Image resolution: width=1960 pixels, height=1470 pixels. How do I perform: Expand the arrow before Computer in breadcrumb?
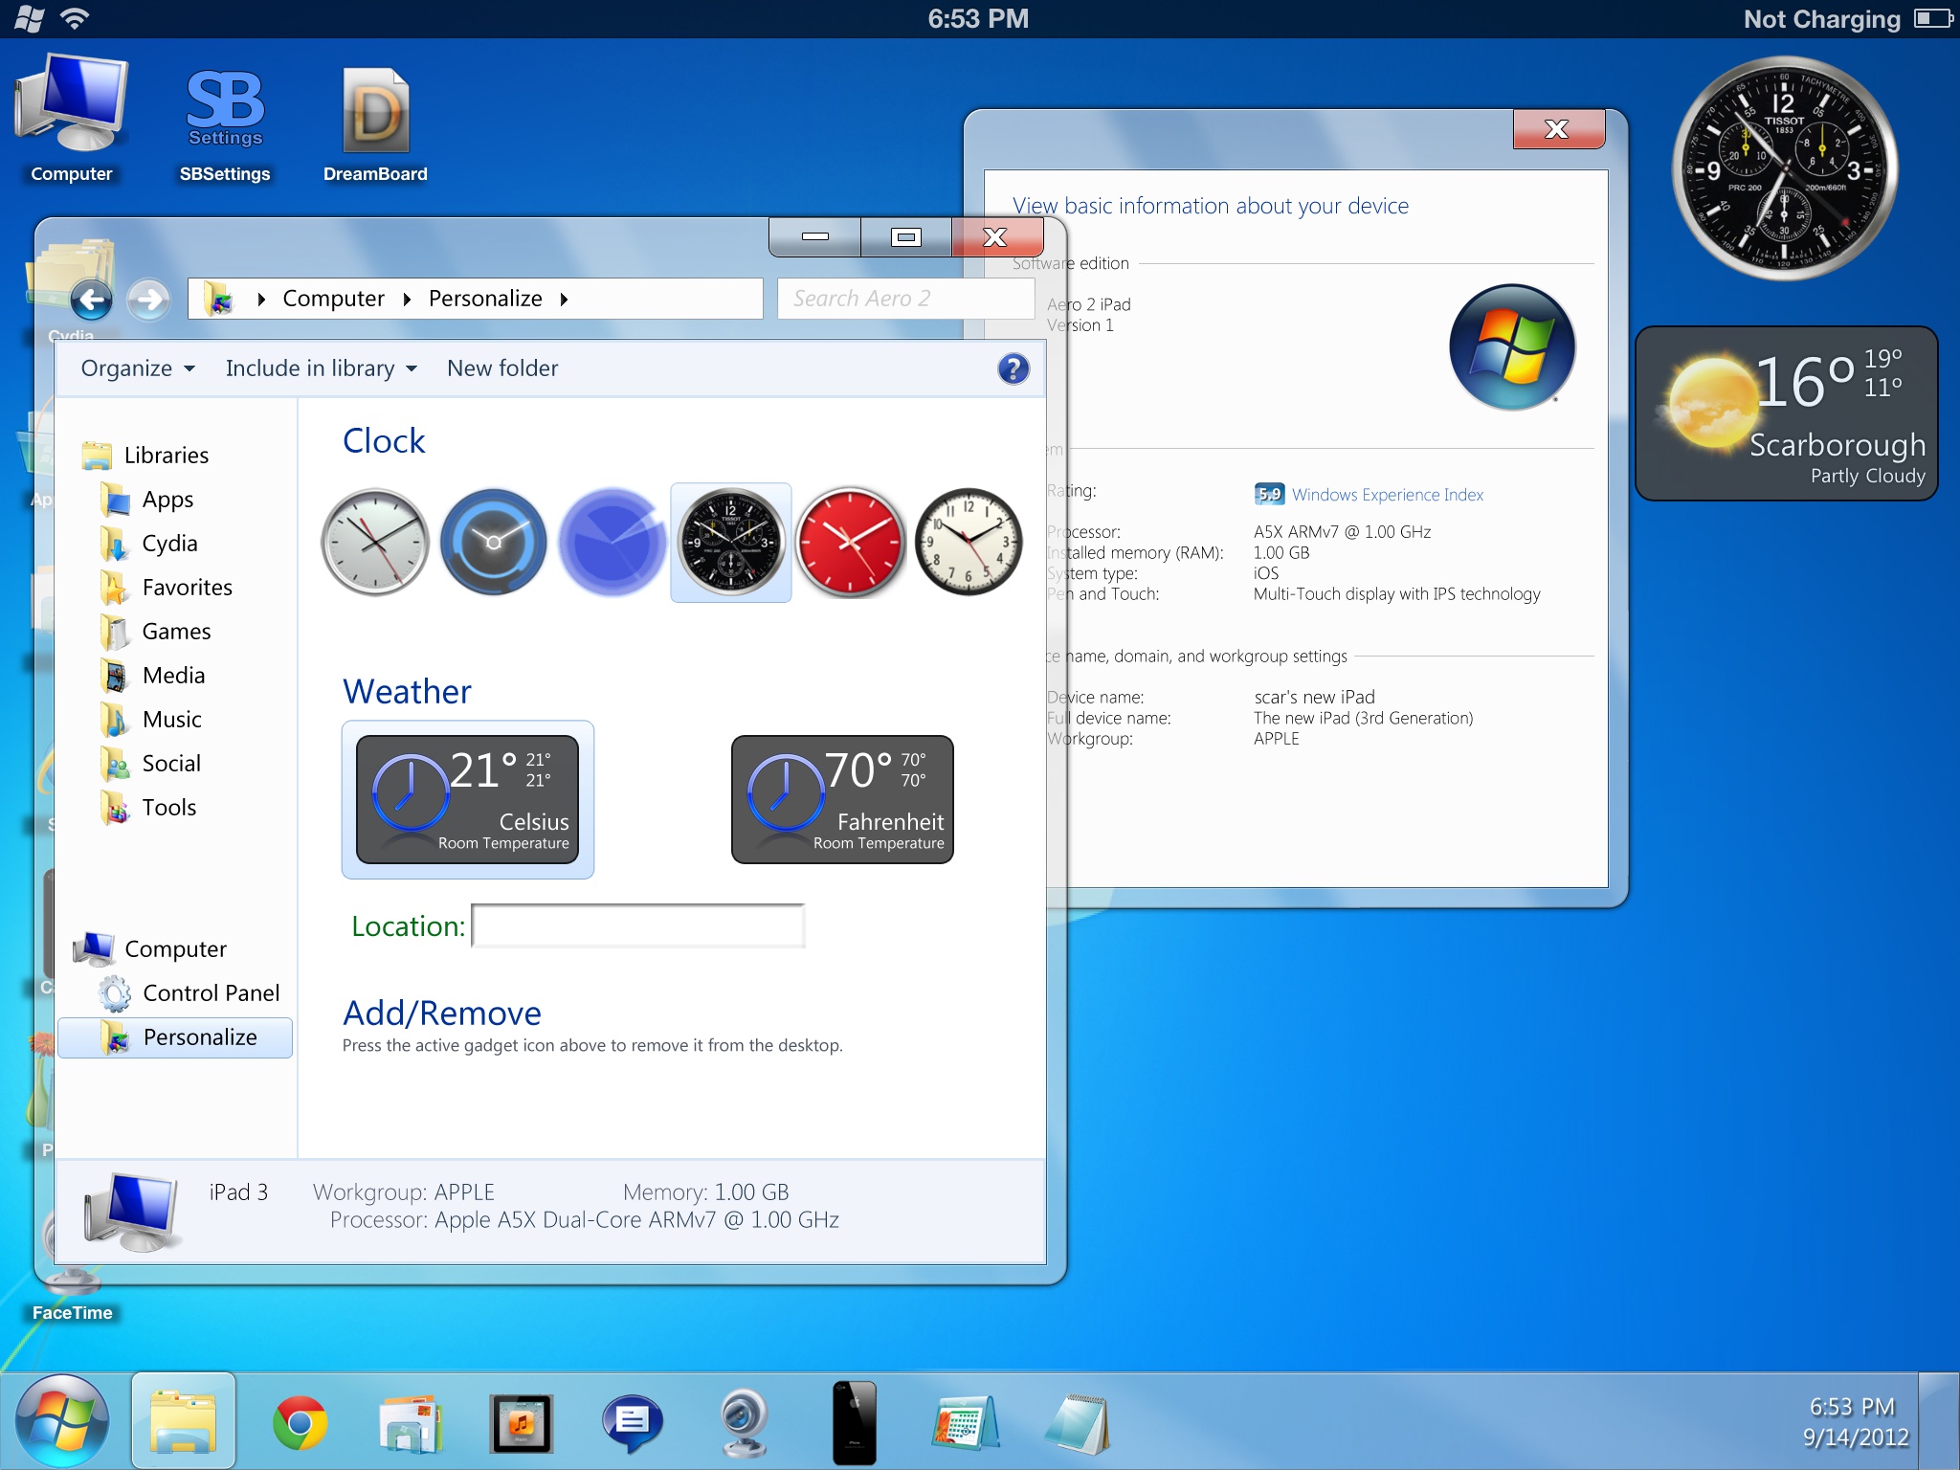[261, 300]
